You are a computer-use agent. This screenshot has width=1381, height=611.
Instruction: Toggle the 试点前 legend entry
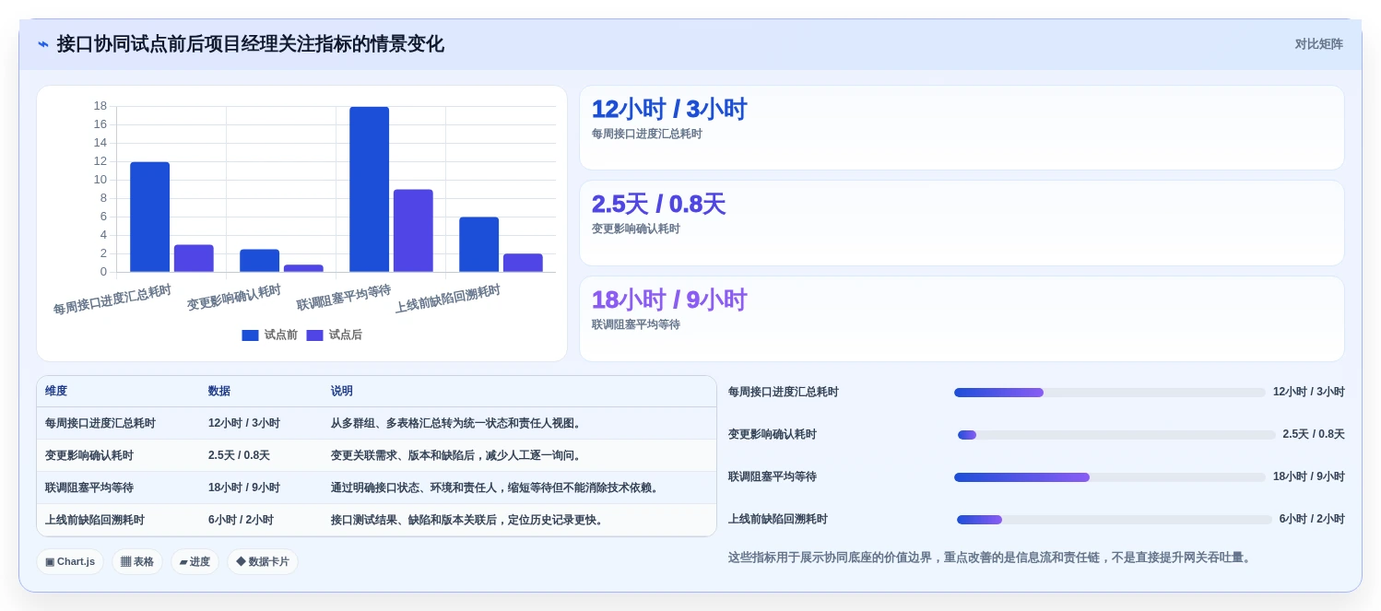(x=269, y=335)
